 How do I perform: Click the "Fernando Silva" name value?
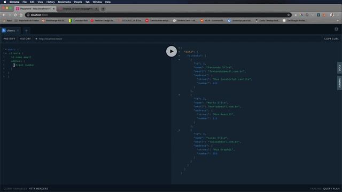click(219, 68)
